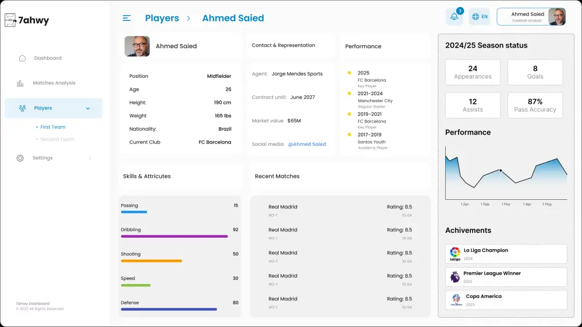The height and width of the screenshot is (327, 582).
Task: Open Ahmed Saied user profile button
Action: coord(531,17)
